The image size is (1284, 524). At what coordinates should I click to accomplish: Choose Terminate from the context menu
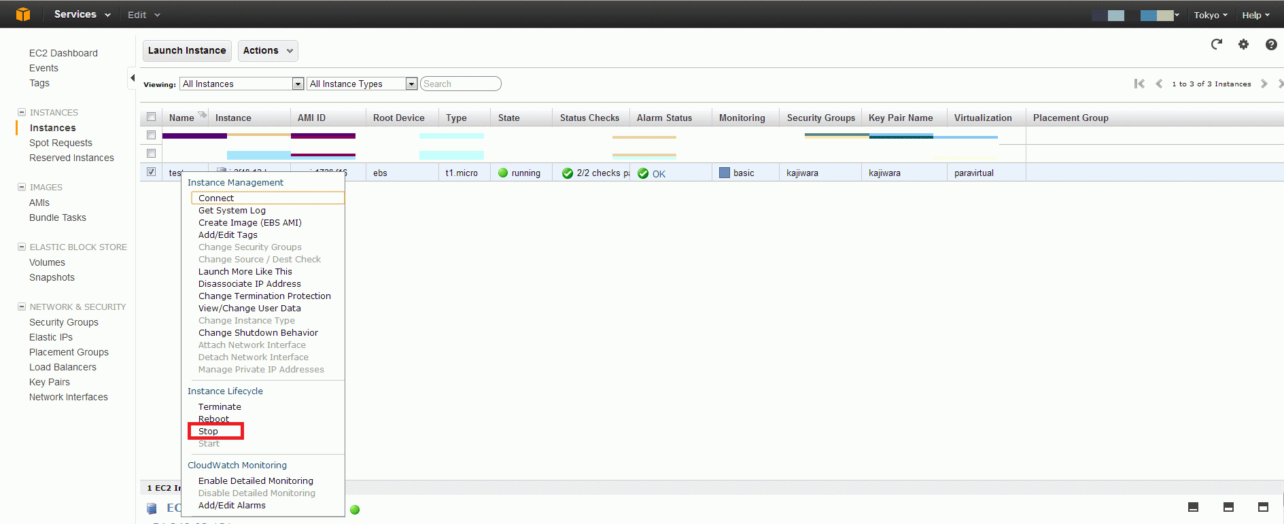click(220, 407)
